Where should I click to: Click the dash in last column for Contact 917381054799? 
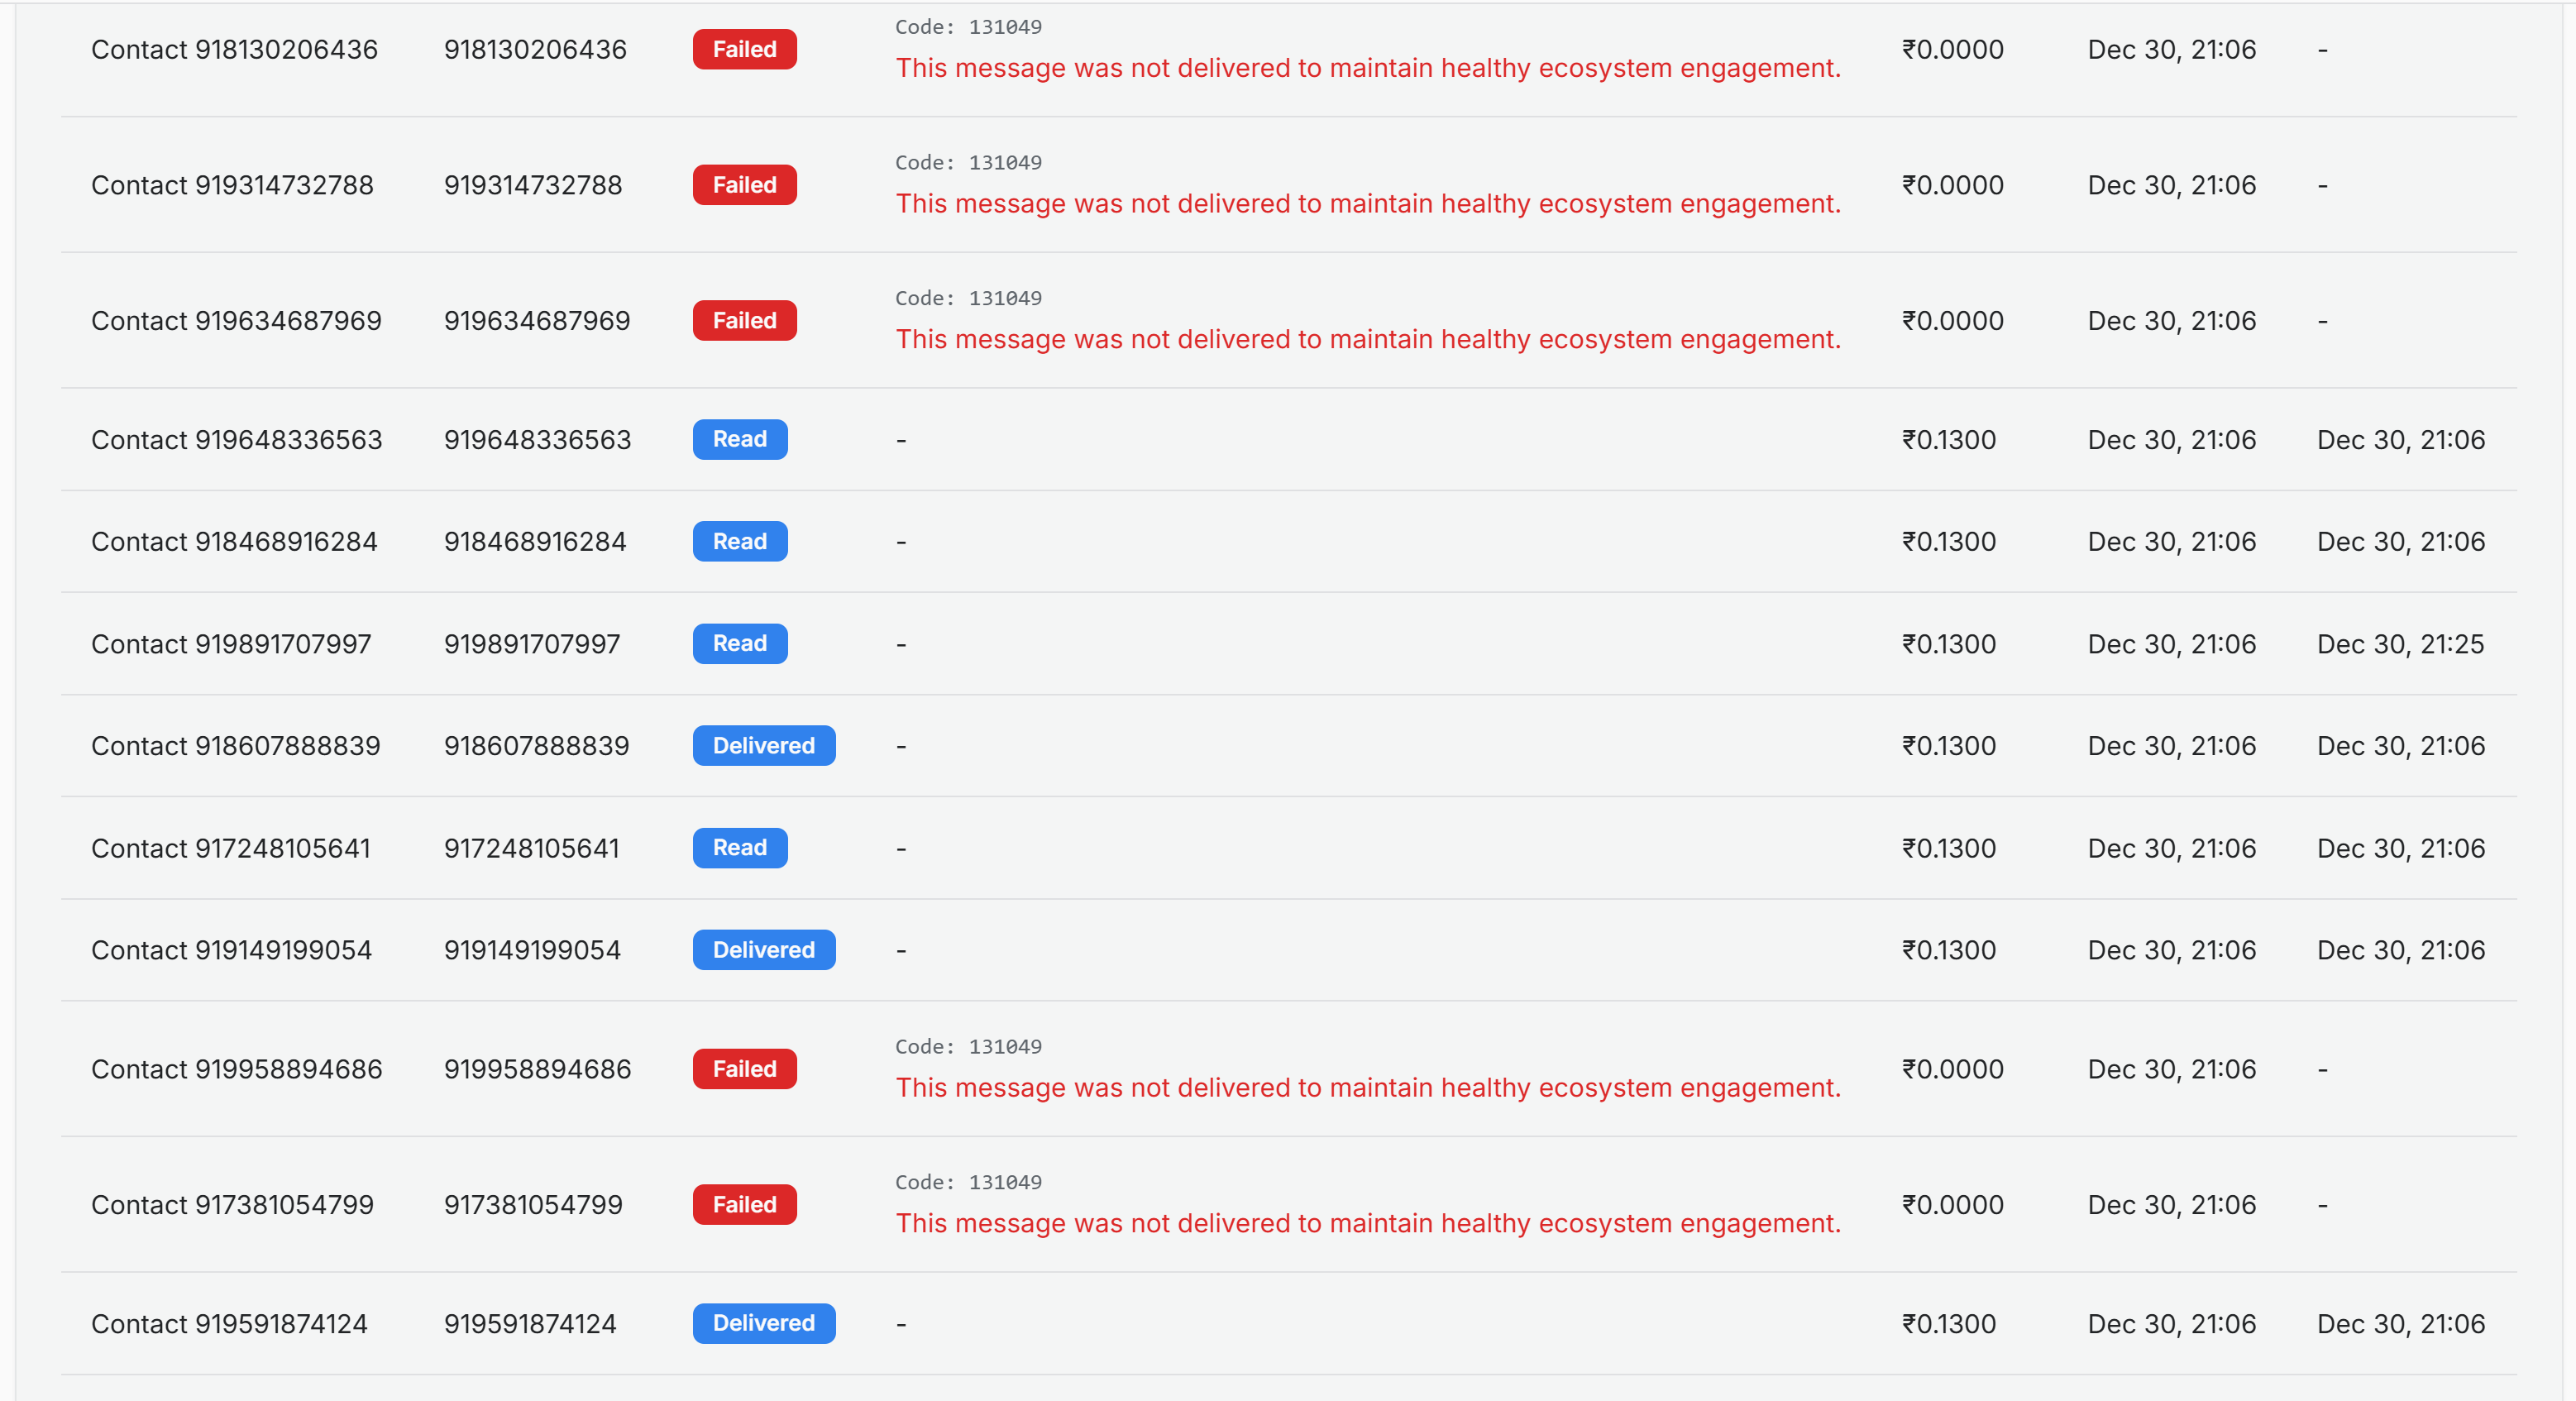(2322, 1204)
